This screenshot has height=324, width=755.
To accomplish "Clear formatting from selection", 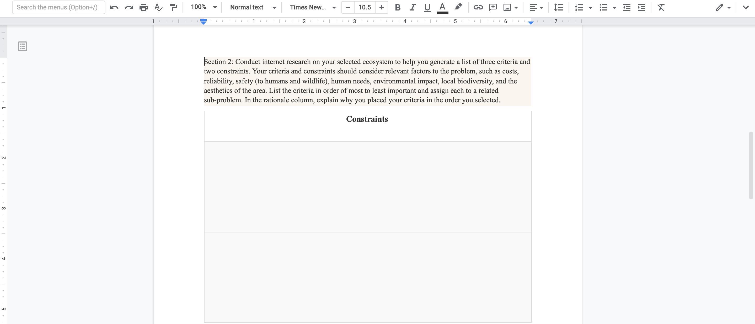I will tap(661, 7).
